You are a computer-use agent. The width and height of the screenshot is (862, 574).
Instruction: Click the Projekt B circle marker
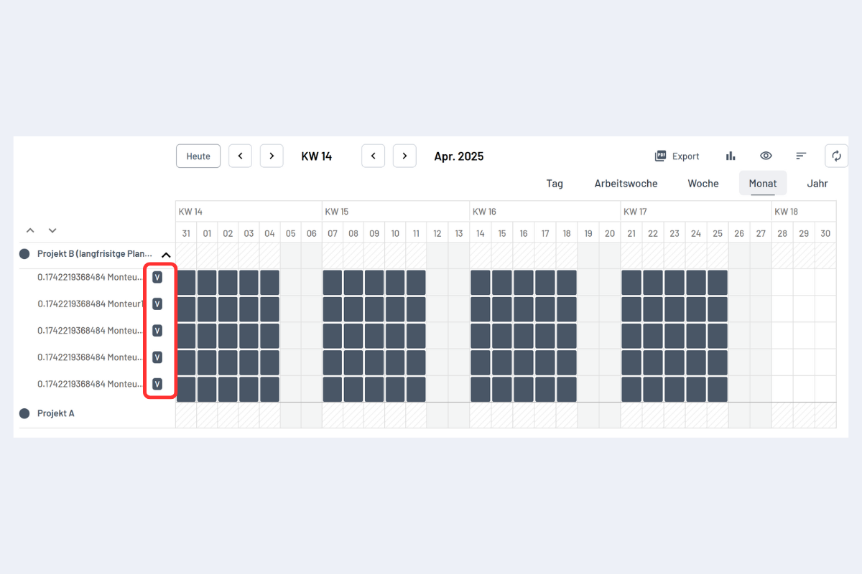click(x=24, y=254)
